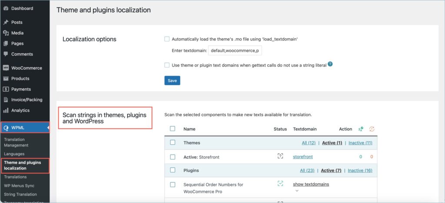
Task: Go to Languages submenu
Action: [x=14, y=154]
